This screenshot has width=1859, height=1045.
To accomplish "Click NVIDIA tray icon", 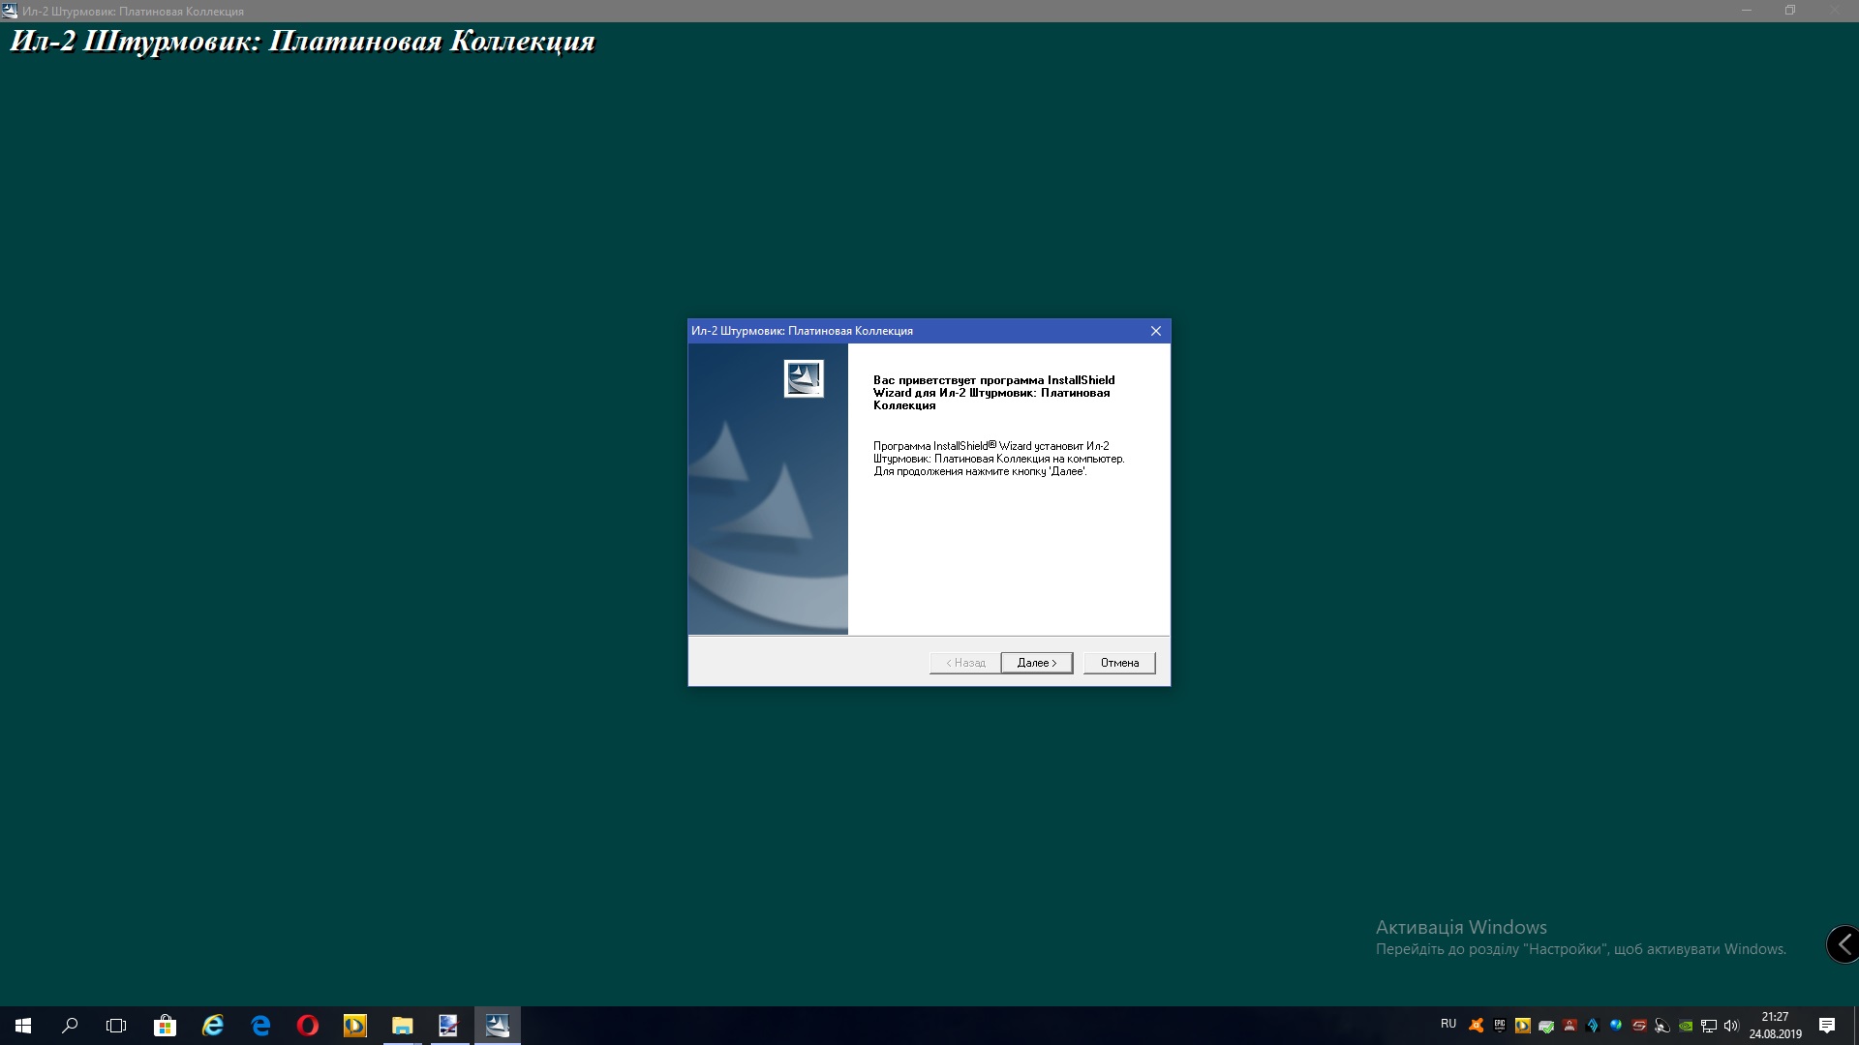I will (1686, 1026).
